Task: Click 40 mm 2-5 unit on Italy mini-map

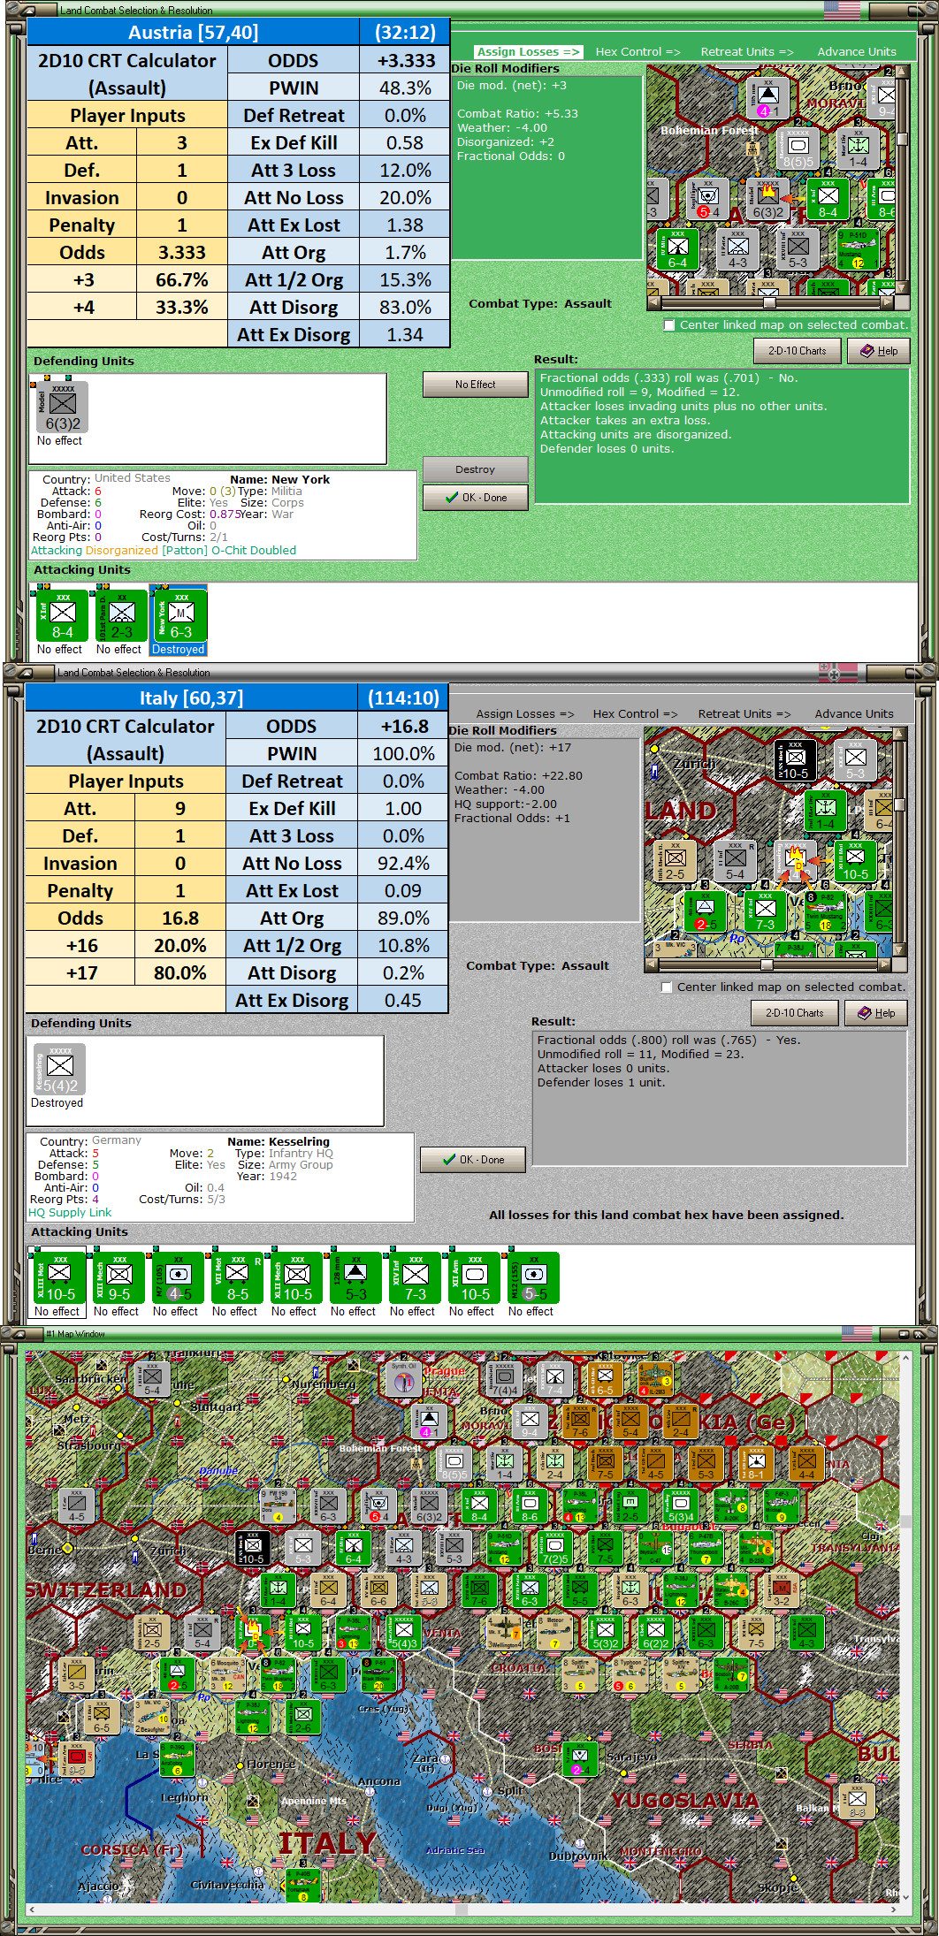Action: click(706, 913)
